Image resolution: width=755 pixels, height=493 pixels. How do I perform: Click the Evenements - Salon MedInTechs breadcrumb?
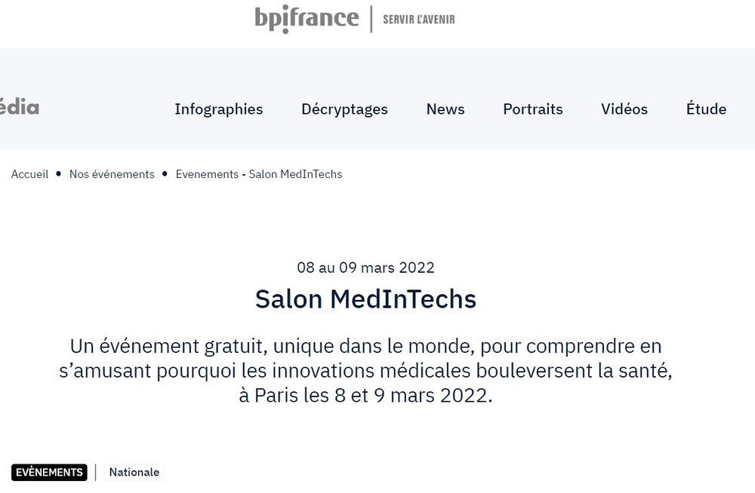(259, 174)
